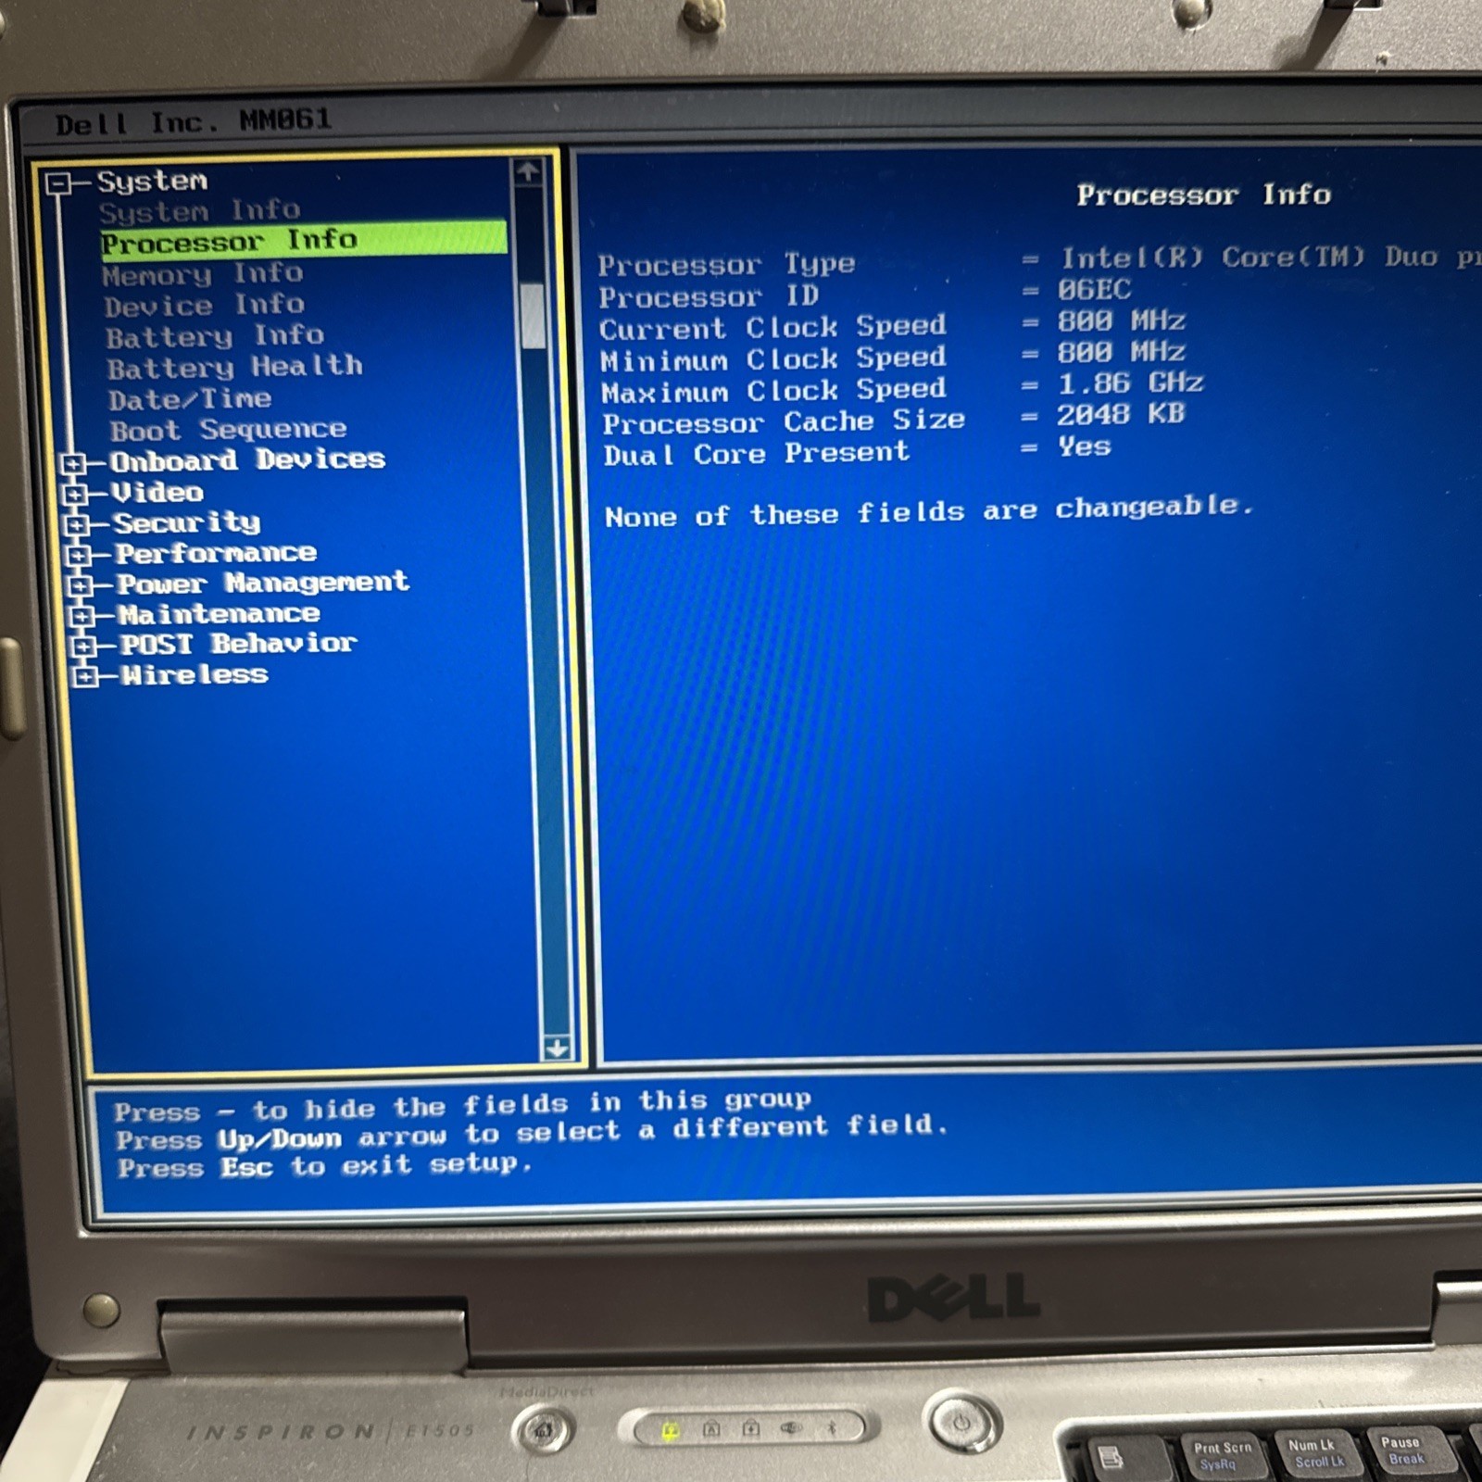1482x1482 pixels.
Task: Expand the Onboard Devices group
Action: click(73, 463)
